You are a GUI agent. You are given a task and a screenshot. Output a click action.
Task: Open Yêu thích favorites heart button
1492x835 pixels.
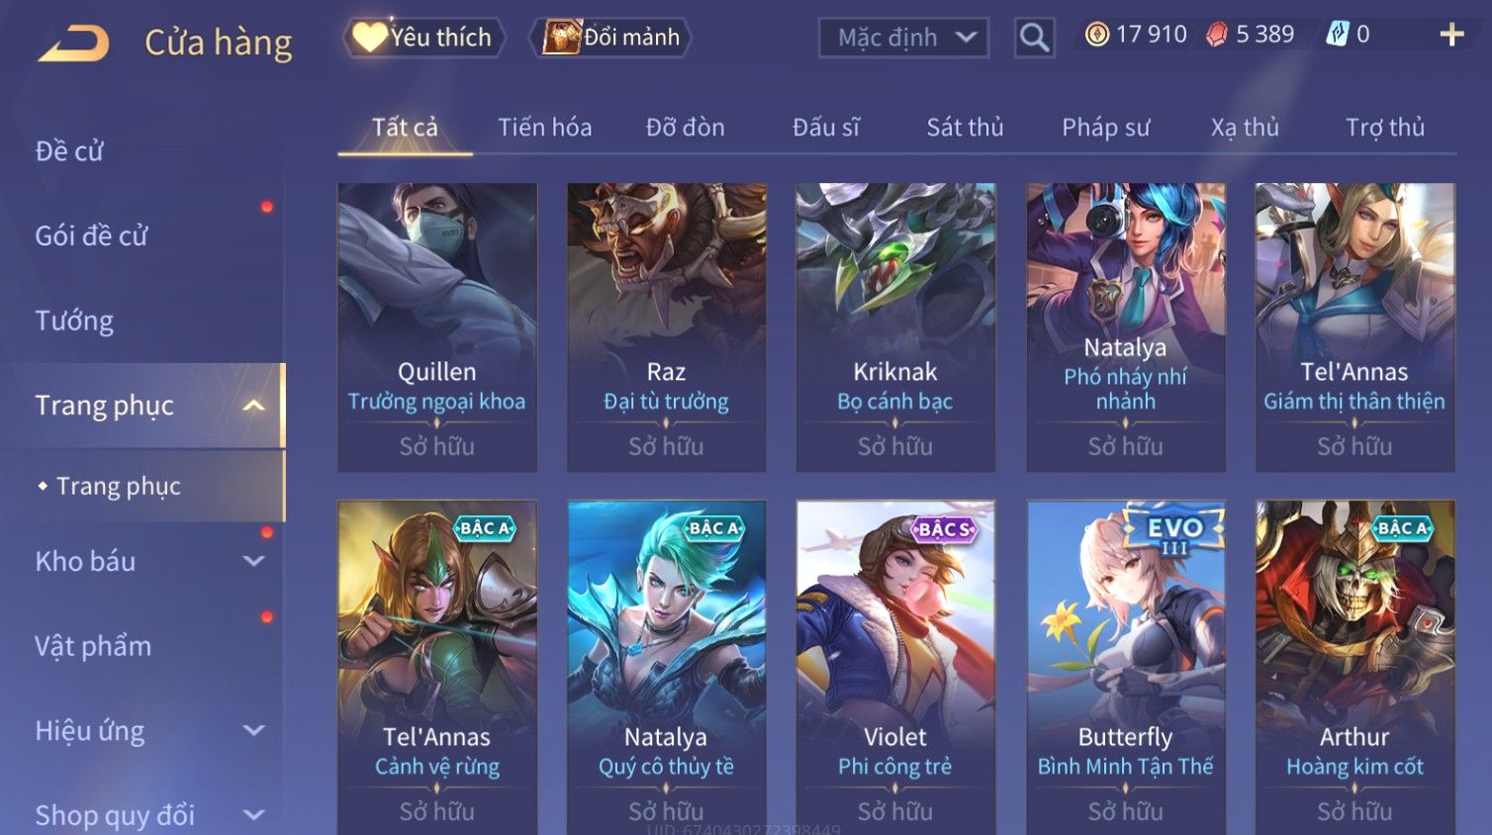pos(424,38)
